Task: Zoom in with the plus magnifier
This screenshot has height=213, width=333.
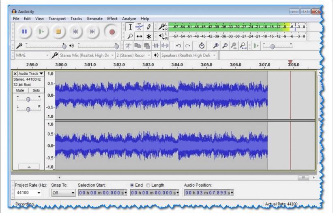Action: coord(215,46)
